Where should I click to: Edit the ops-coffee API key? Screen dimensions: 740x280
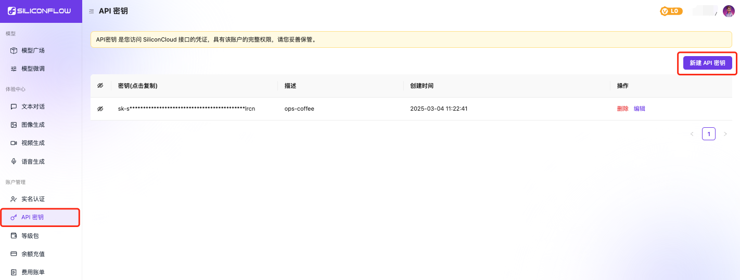tap(640, 109)
